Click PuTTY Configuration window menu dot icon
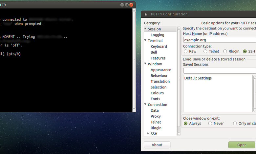The height and width of the screenshot is (154, 256). pyautogui.click(x=146, y=14)
